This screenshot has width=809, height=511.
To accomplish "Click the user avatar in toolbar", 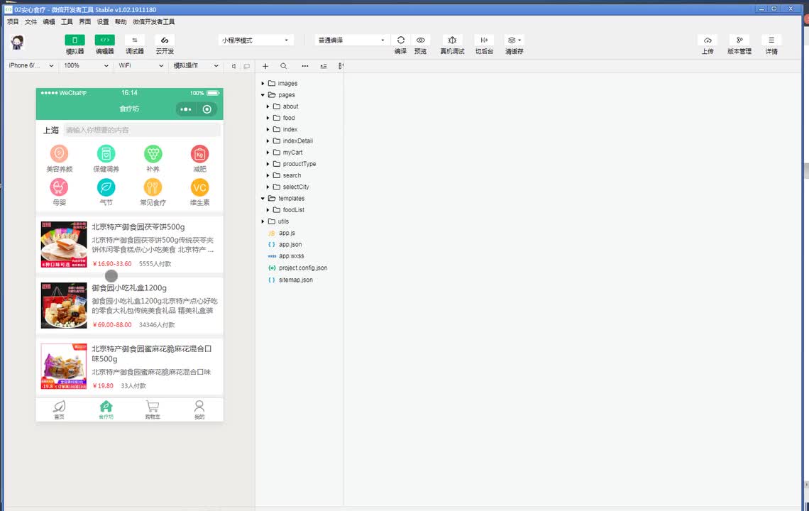I will coord(18,43).
